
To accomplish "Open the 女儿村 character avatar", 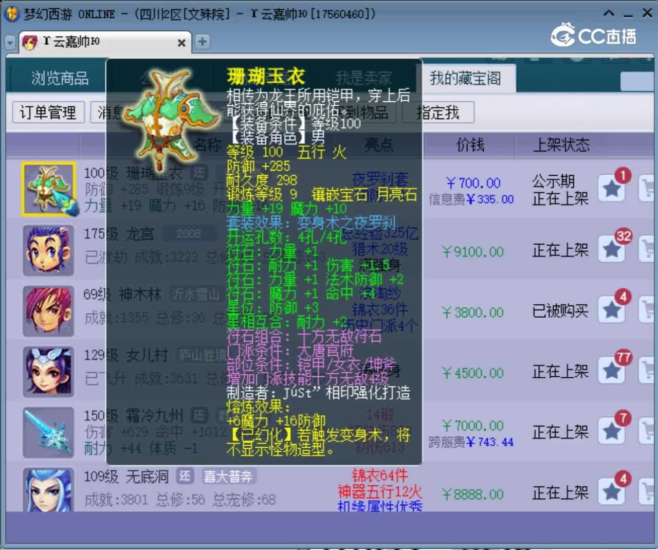I will point(49,372).
